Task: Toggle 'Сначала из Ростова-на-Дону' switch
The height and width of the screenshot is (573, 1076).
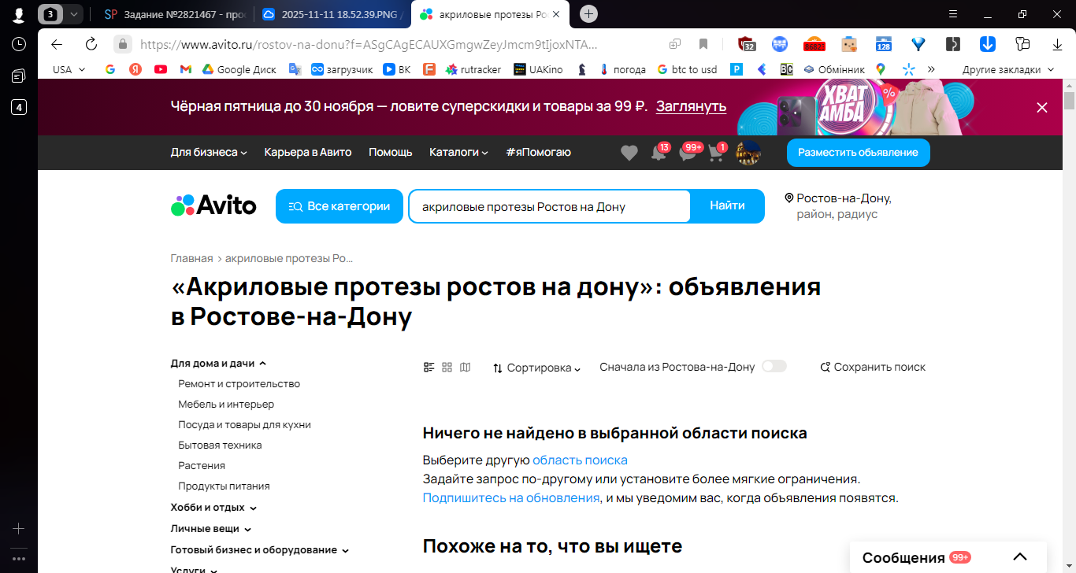Action: coord(774,366)
